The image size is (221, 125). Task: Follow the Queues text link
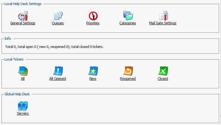(58, 23)
